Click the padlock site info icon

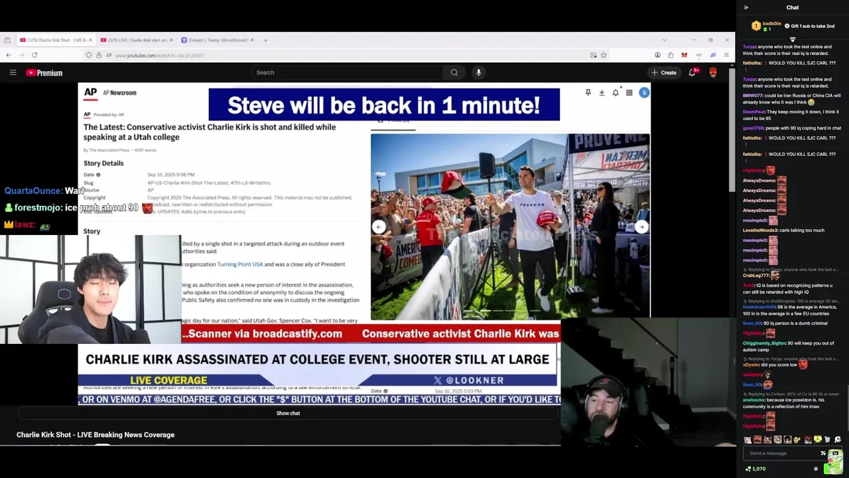pos(99,55)
